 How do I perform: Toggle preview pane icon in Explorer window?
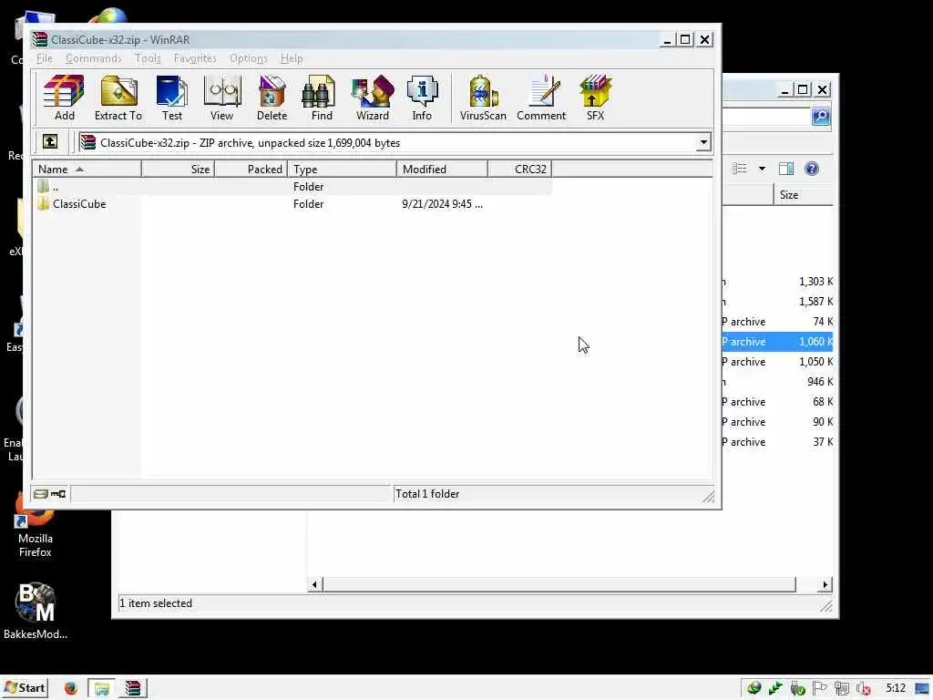(x=786, y=169)
